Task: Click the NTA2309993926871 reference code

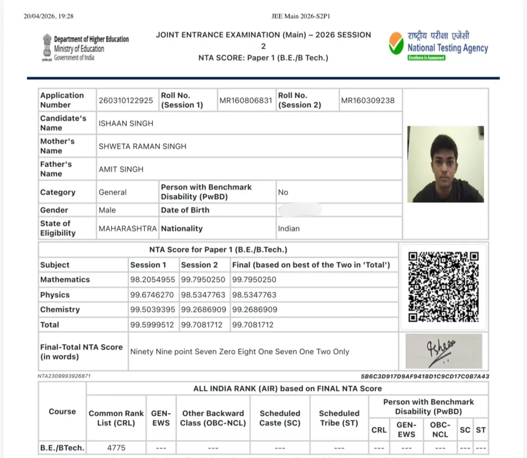Action: pyautogui.click(x=64, y=376)
